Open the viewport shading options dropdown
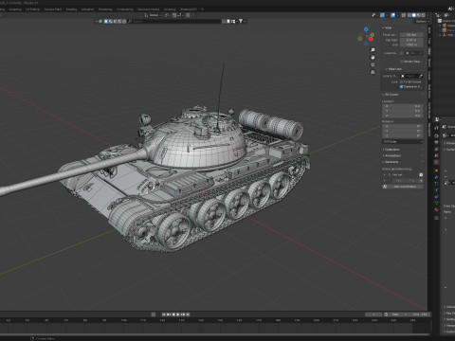Viewport: 455px width, 341px height. [428, 15]
